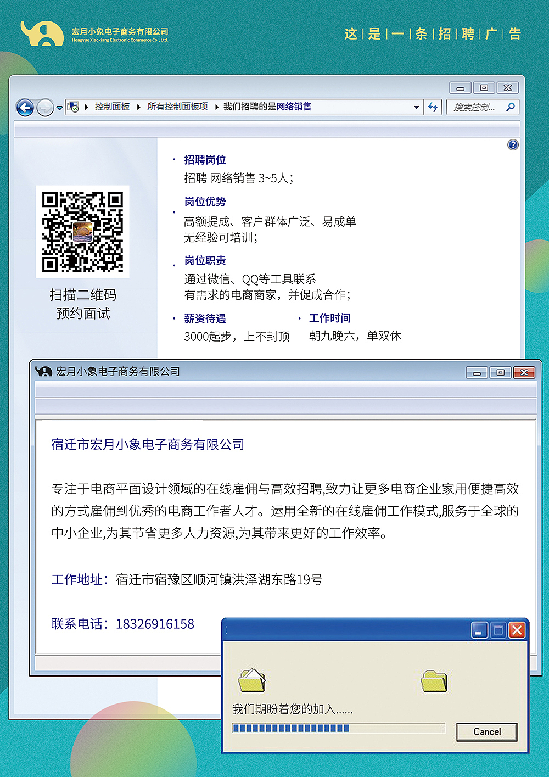Viewport: 549px width, 777px height.
Task: Close the control panel window
Action: pos(508,88)
